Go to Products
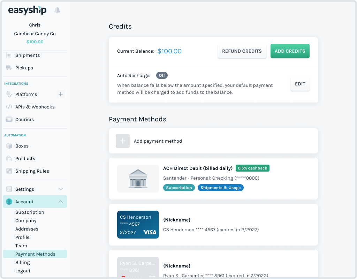The image size is (357, 279). 25,159
